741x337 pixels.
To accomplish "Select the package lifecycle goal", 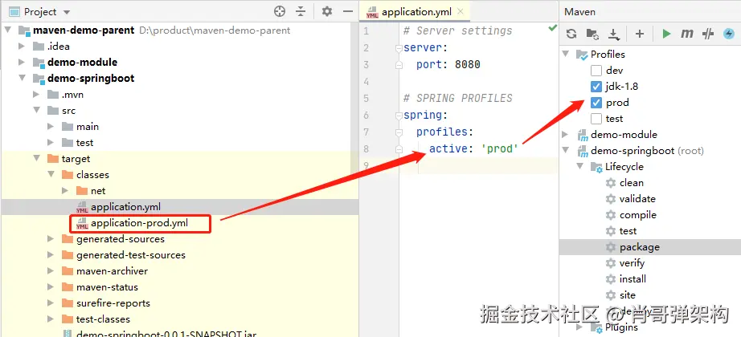I will point(640,247).
